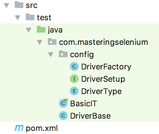The width and height of the screenshot is (159, 134).
Task: Select the DriverType enum name
Action: click(102, 92)
